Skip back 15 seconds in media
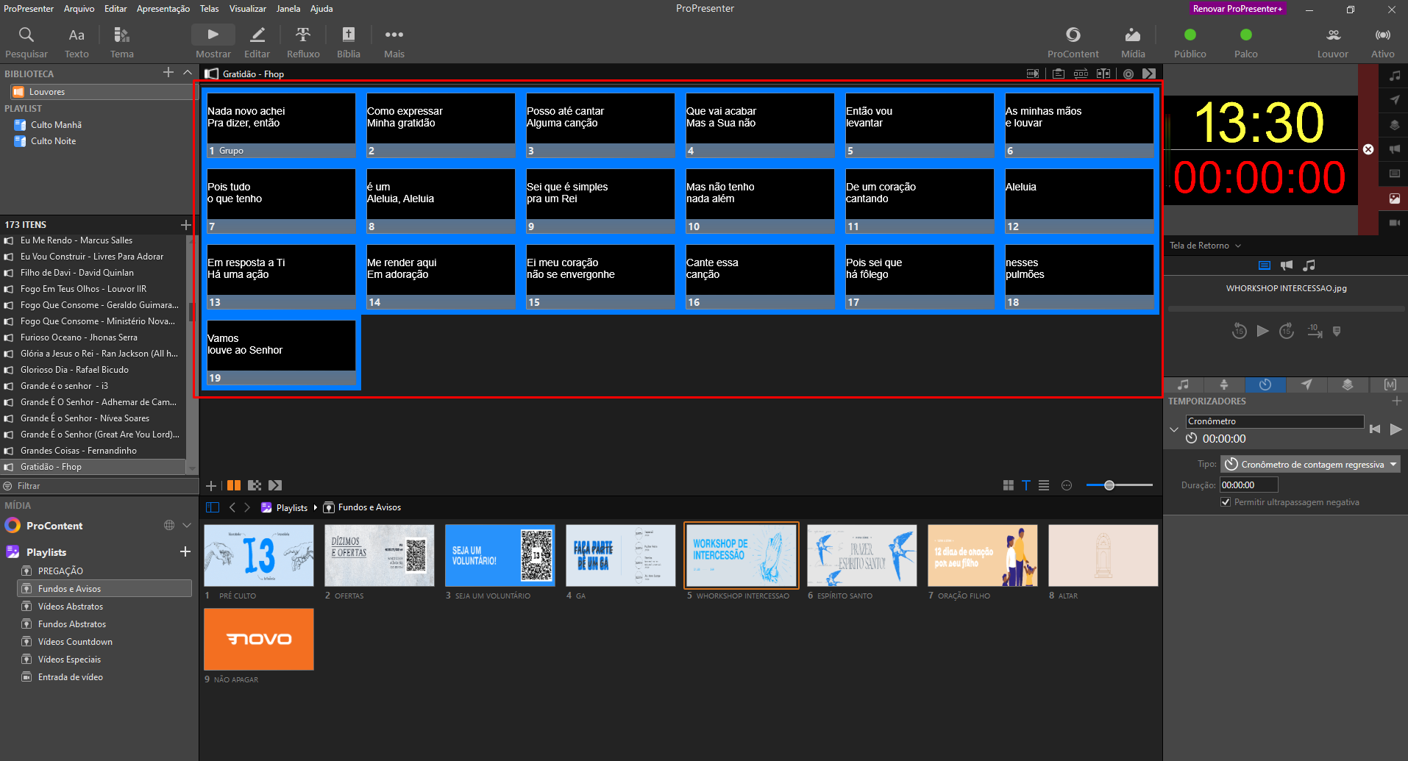 [1240, 331]
